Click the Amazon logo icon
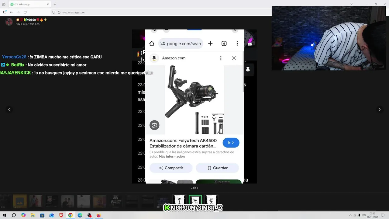389x219 pixels. (154, 58)
